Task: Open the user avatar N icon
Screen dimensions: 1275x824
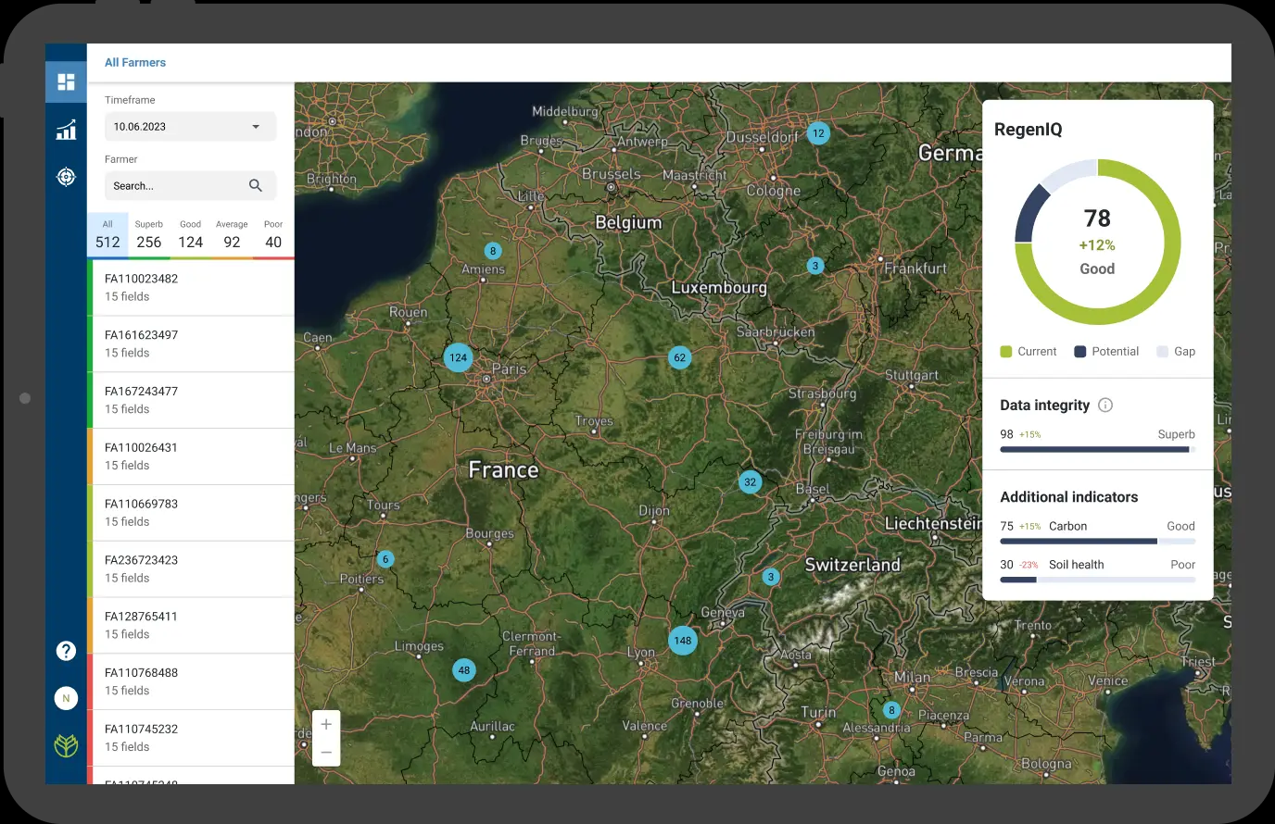Action: tap(66, 698)
